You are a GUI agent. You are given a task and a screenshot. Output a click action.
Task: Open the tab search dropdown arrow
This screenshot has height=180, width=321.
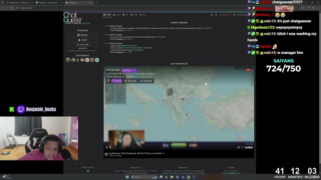3,2
